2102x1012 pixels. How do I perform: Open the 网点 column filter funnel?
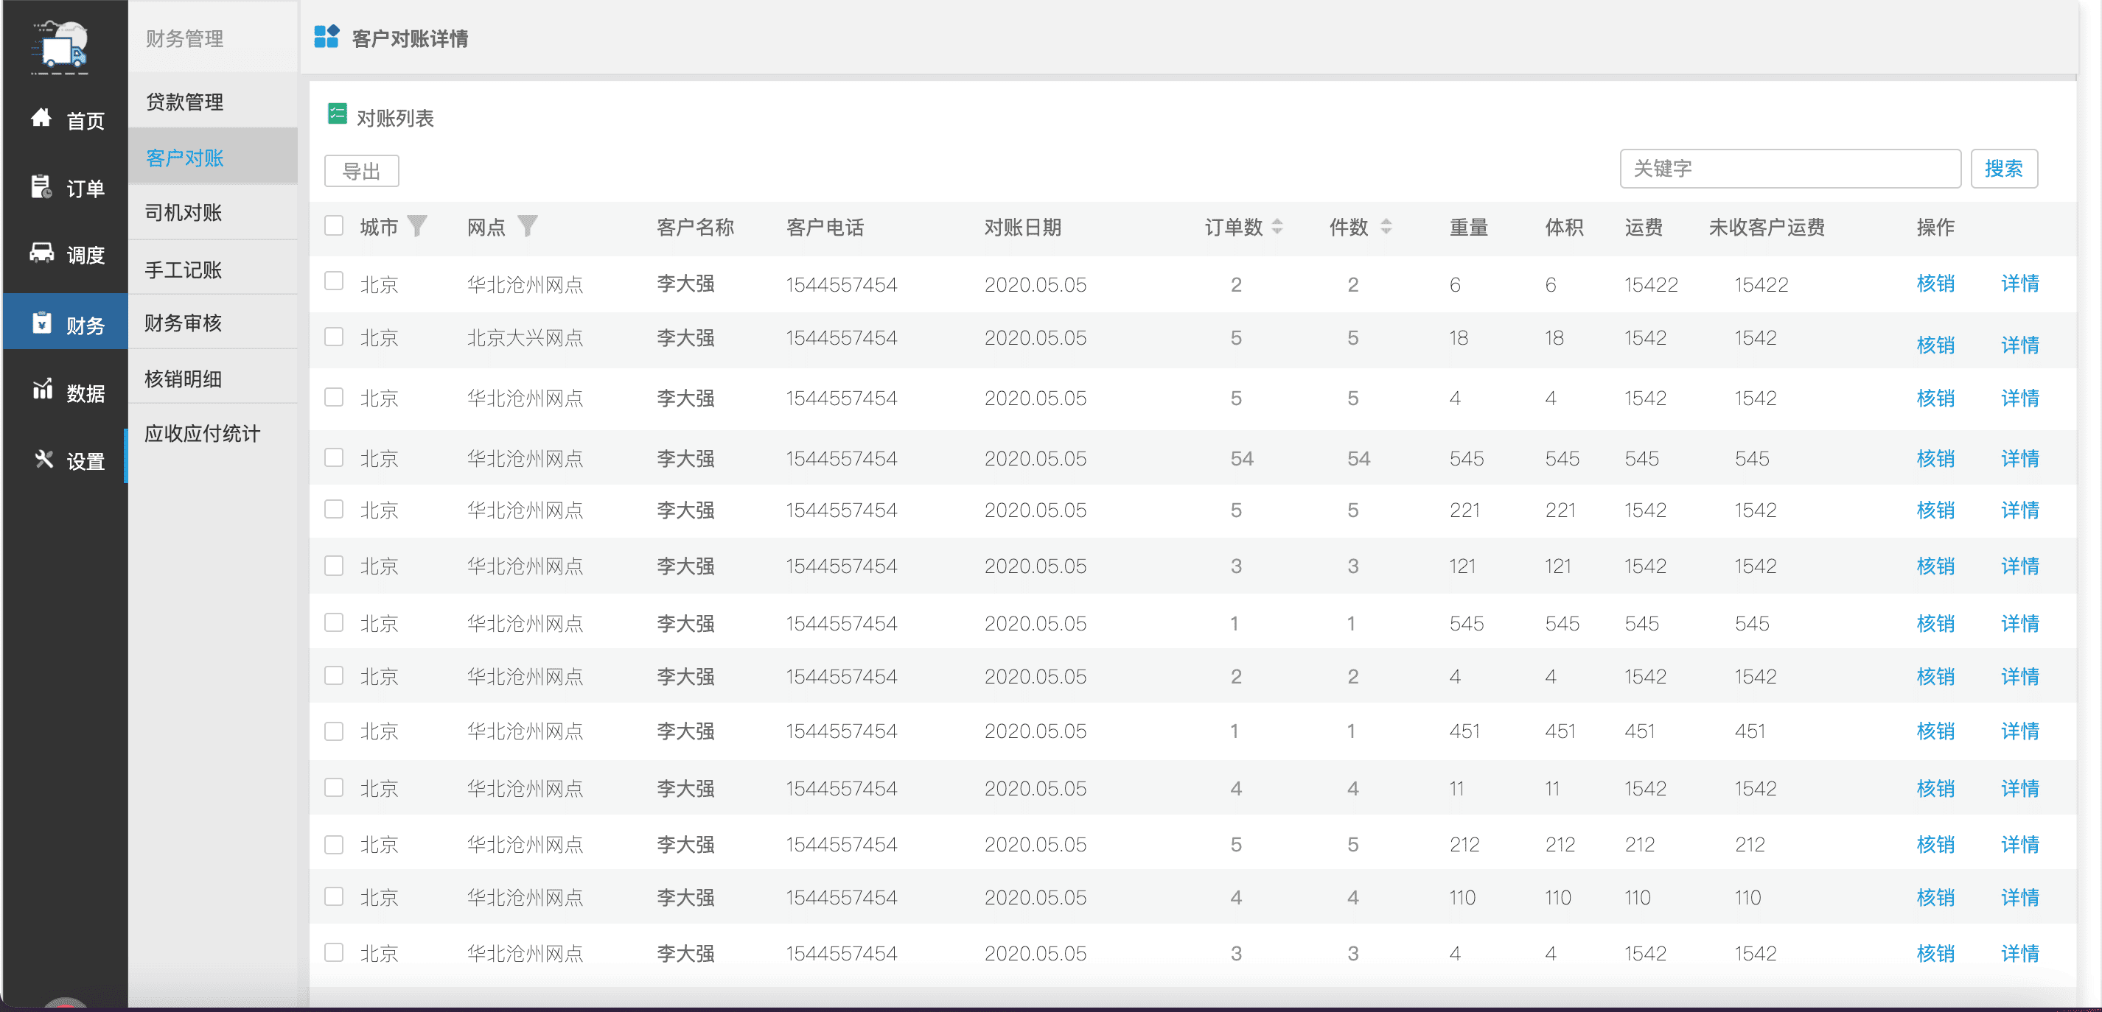(528, 226)
